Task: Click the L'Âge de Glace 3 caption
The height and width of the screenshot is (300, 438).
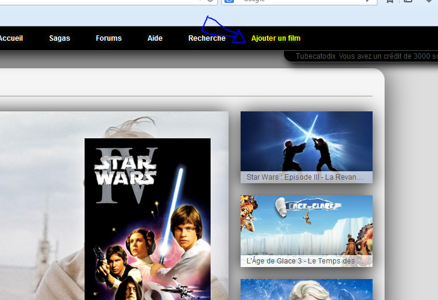Action: point(305,261)
